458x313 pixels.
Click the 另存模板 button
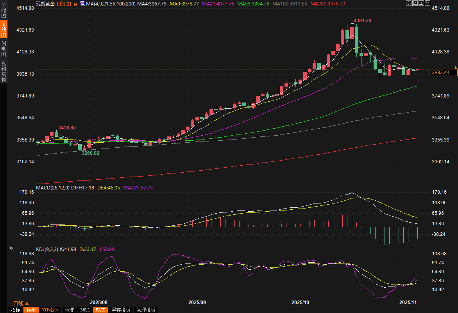[121, 310]
